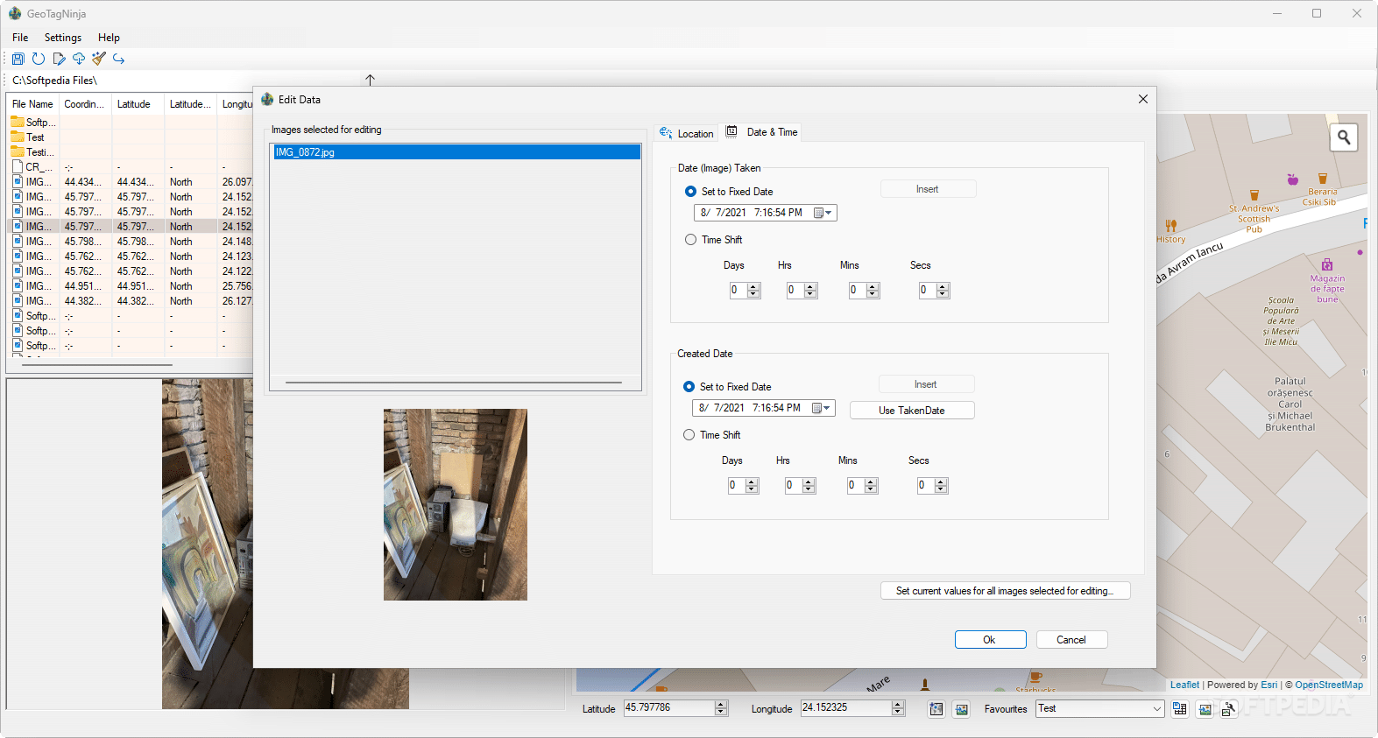Switch to the Date & Time tab
The width and height of the screenshot is (1378, 738).
761,132
